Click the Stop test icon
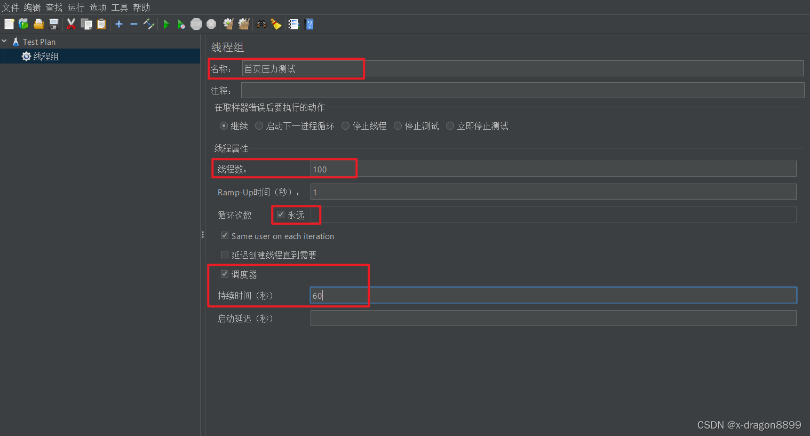Screen dimensions: 810x436 pos(196,24)
